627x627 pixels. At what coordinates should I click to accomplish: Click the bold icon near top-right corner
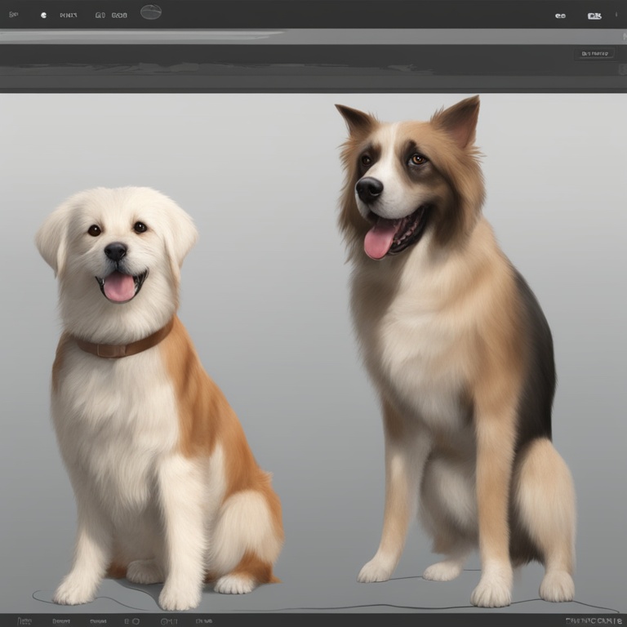click(594, 15)
